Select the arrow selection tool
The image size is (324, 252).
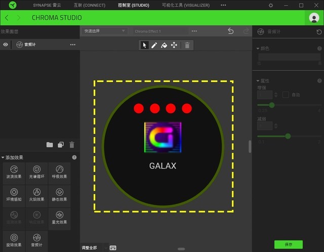145,45
